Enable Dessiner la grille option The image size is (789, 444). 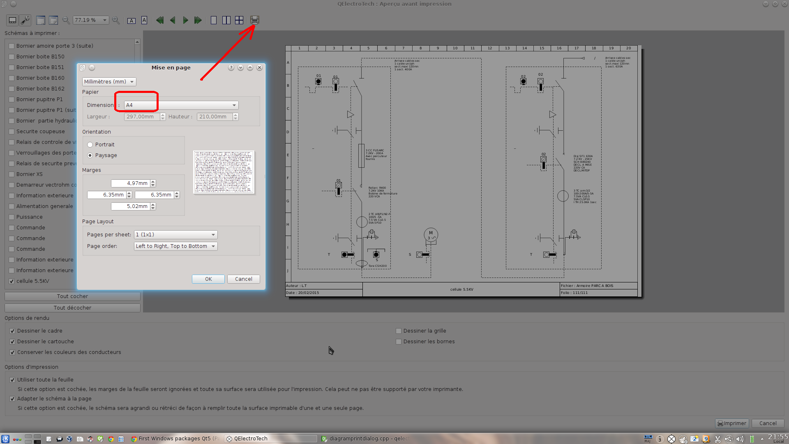click(399, 331)
